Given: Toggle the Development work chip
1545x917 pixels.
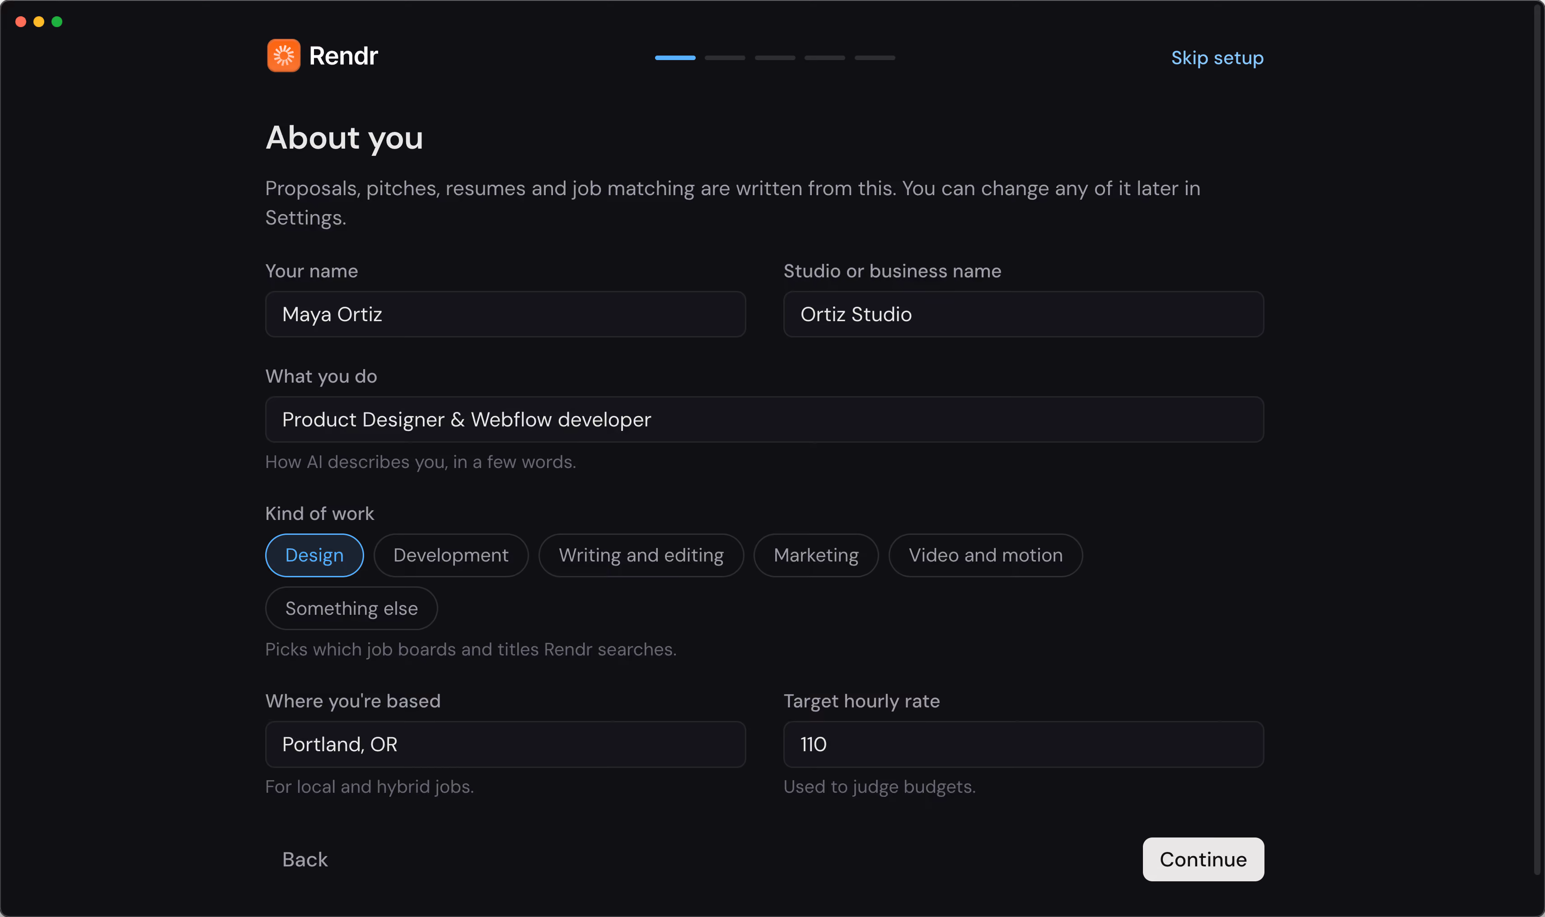Looking at the screenshot, I should [x=450, y=555].
